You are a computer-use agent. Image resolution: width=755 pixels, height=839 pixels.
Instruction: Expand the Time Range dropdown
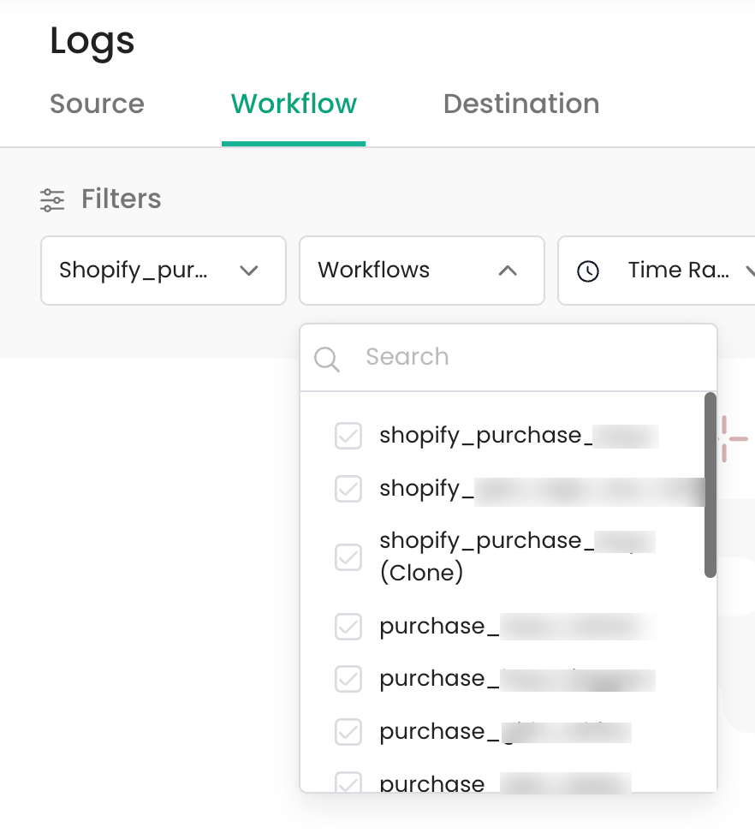(x=676, y=271)
